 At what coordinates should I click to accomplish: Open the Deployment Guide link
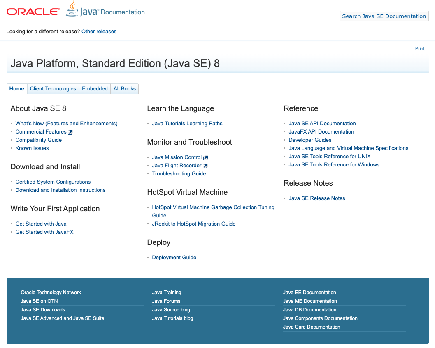coord(174,258)
